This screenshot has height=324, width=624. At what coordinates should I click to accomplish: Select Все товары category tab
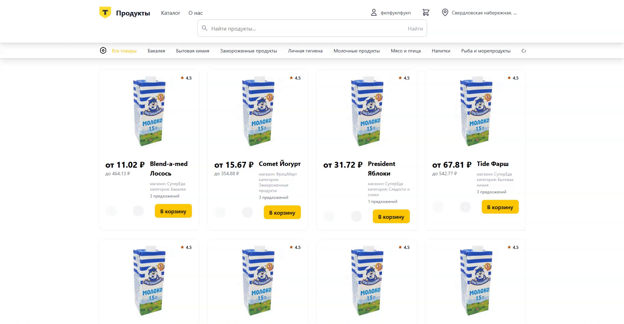(124, 51)
